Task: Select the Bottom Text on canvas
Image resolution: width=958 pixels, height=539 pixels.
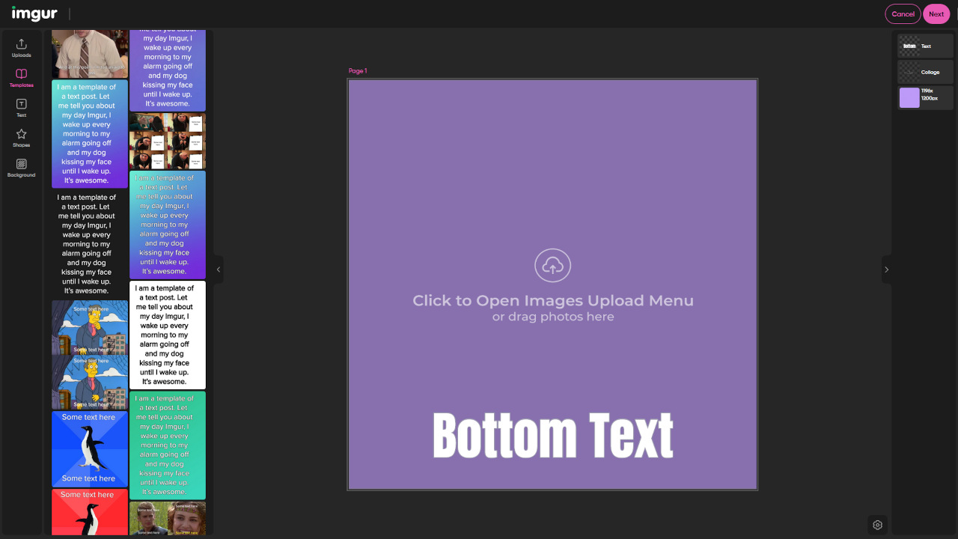Action: click(x=552, y=435)
